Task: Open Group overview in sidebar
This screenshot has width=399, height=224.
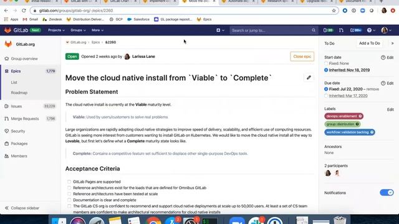Action: [24, 58]
